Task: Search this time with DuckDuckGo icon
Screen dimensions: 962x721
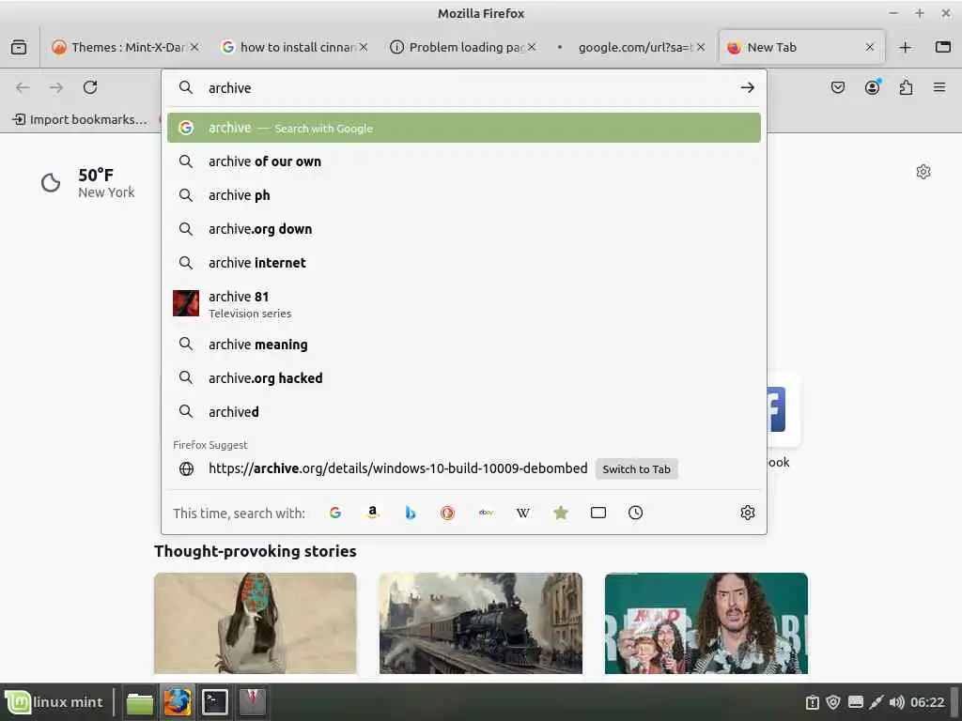Action: click(448, 513)
